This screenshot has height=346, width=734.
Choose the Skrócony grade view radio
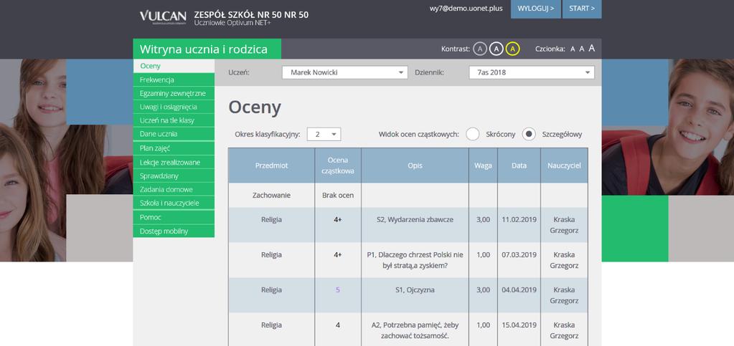tap(473, 134)
